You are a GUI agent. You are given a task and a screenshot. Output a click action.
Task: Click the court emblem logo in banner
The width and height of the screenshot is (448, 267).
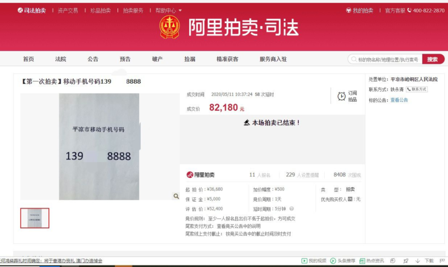[x=169, y=27]
